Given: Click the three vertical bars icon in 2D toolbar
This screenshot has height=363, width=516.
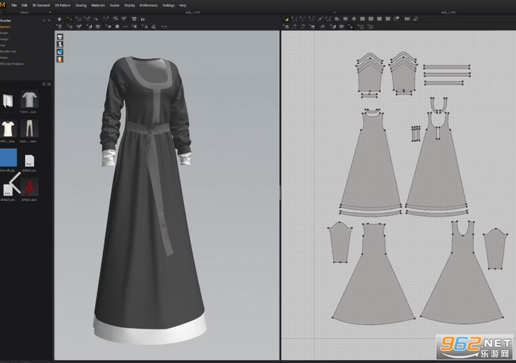Looking at the screenshot, I should click(x=407, y=19).
